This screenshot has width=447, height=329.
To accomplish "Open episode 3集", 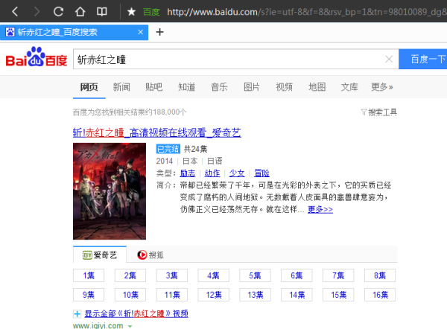I will tap(172, 275).
